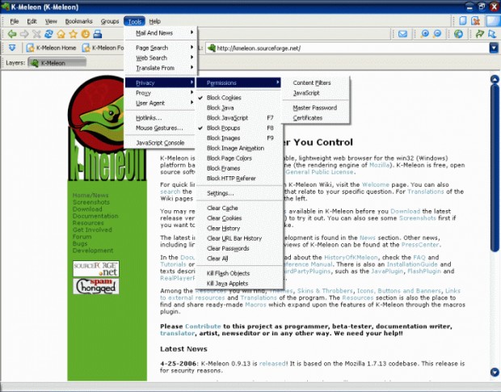This screenshot has width=501, height=392.
Task: Click the Forward navigation arrow
Action: pos(24,34)
